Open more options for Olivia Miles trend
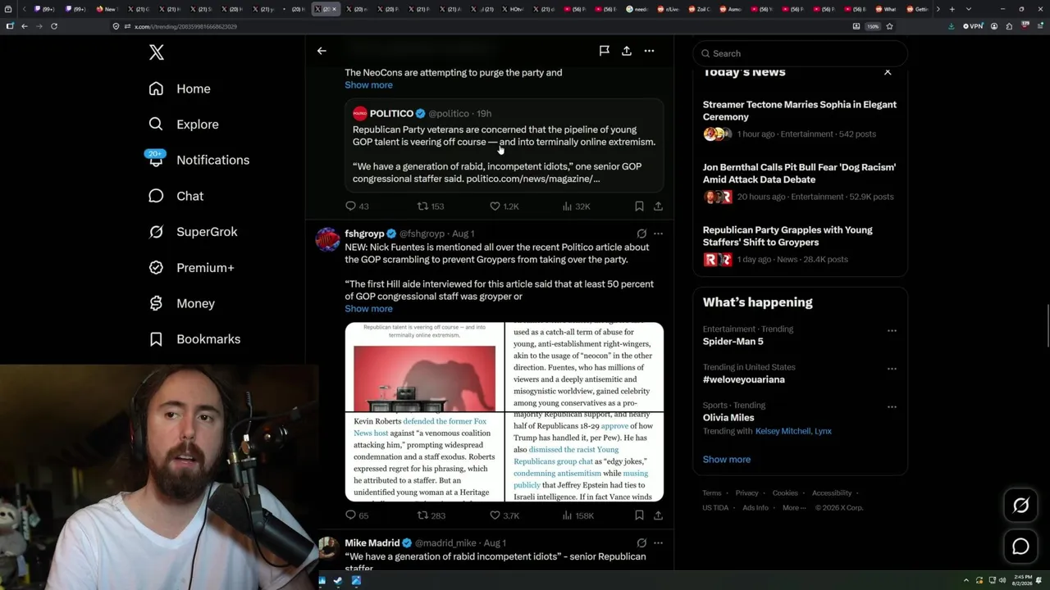1050x590 pixels. (x=892, y=406)
